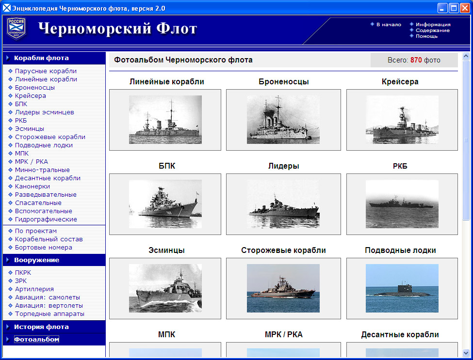
Task: Open По проектам in the sidebar
Action: coord(36,231)
